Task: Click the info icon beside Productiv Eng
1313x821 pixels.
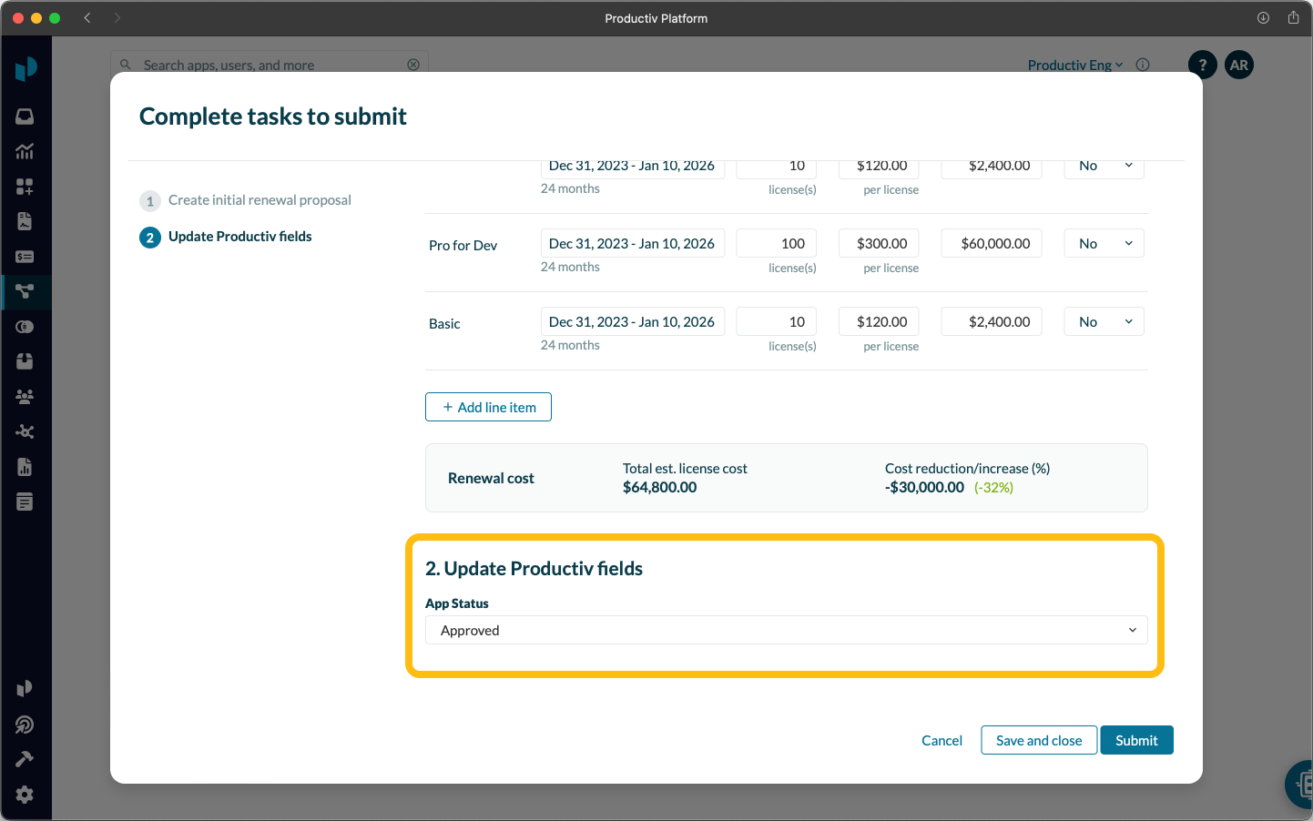Action: [x=1143, y=65]
